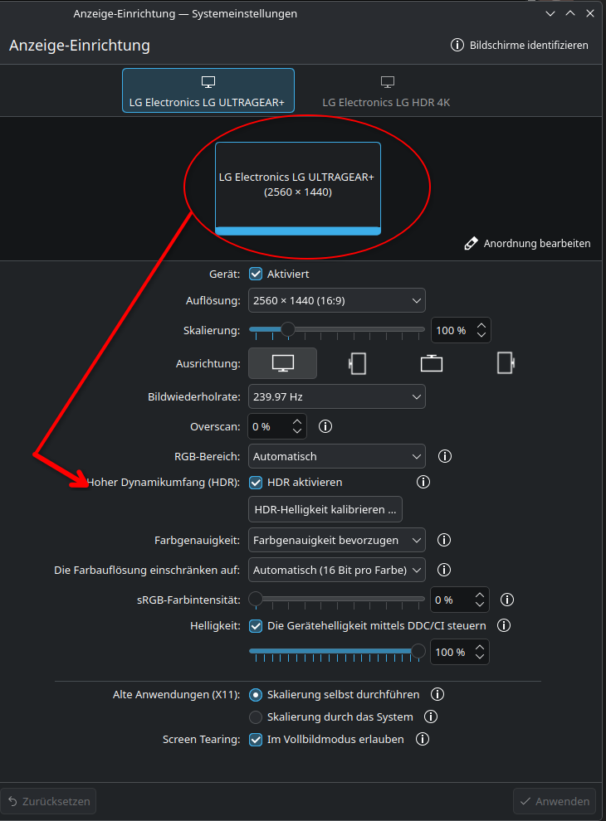Increase Skalierung percent spinner
606x821 pixels.
(481, 326)
